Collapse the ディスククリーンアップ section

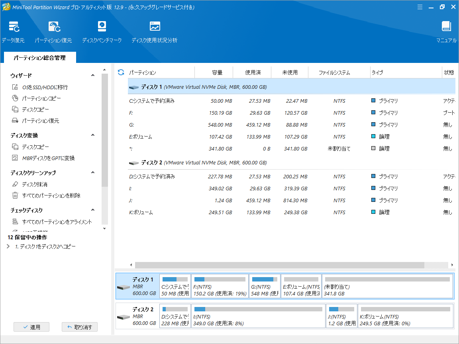(x=93, y=172)
